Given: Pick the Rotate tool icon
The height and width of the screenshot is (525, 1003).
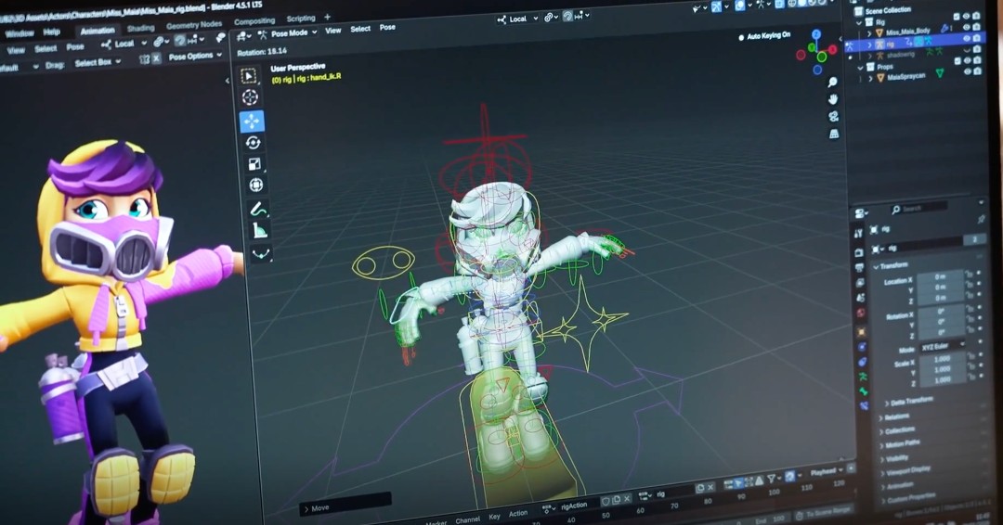Looking at the screenshot, I should [x=254, y=143].
